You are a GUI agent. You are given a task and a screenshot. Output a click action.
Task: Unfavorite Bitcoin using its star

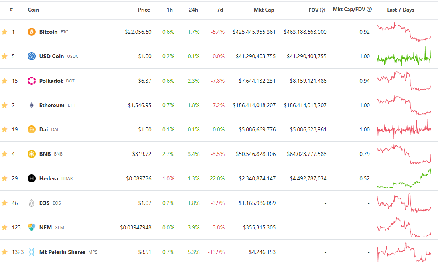click(x=4, y=32)
